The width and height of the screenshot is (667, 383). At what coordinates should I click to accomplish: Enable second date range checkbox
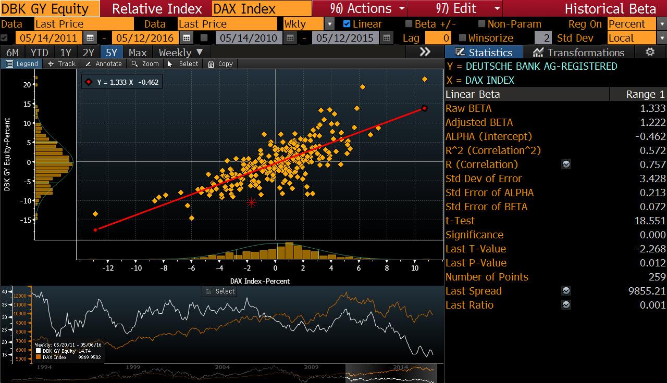pos(204,38)
